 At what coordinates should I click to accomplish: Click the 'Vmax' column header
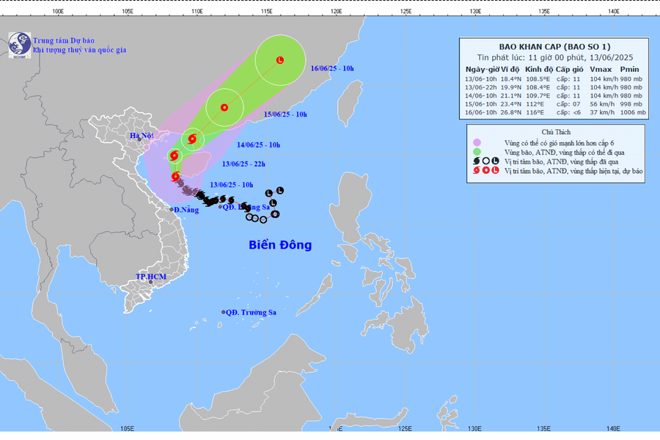click(599, 69)
